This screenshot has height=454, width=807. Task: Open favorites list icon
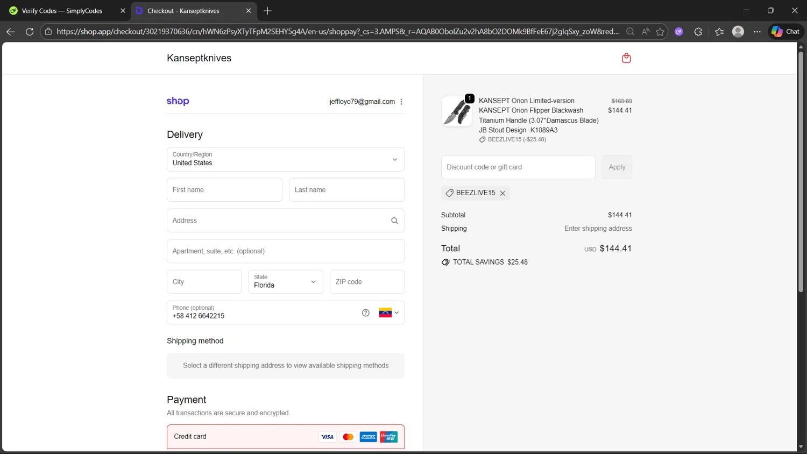click(719, 32)
